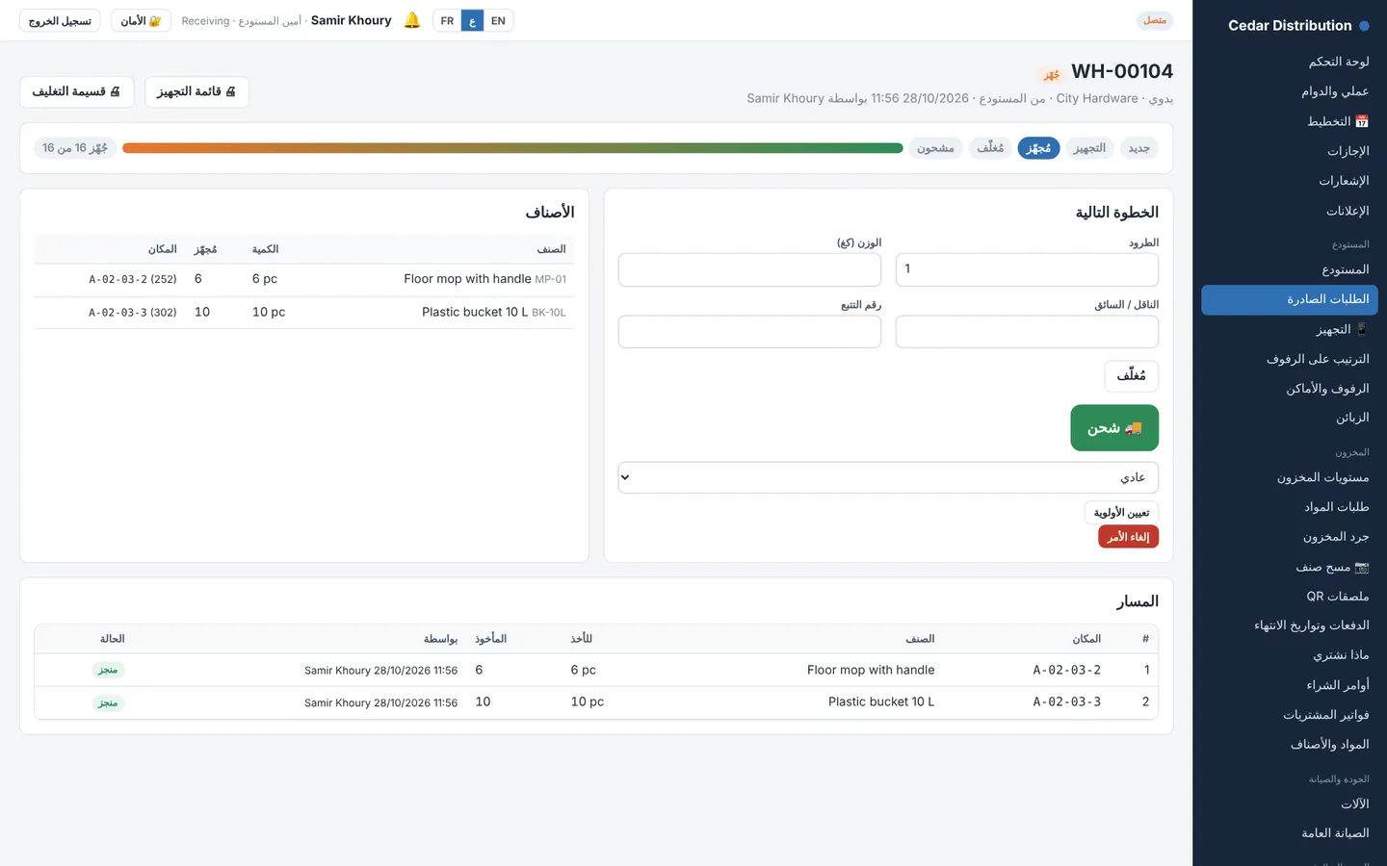1387x866 pixels.
Task: Select the مشحون status step
Action: click(x=935, y=148)
